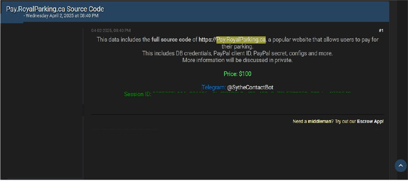Image resolution: width=408 pixels, height=181 pixels.
Task: Click the post number #1 permalink
Action: 381,31
